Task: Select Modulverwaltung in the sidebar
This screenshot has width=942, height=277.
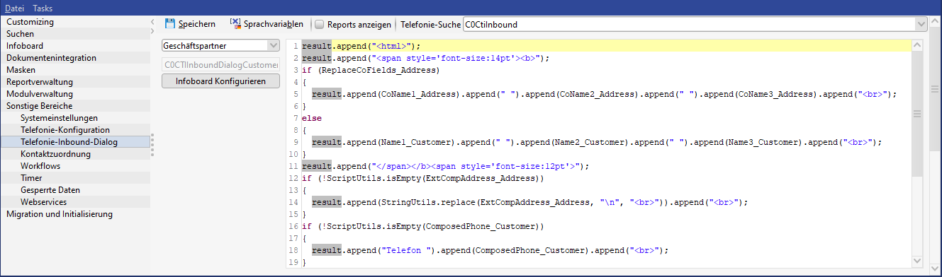Action: (x=40, y=94)
